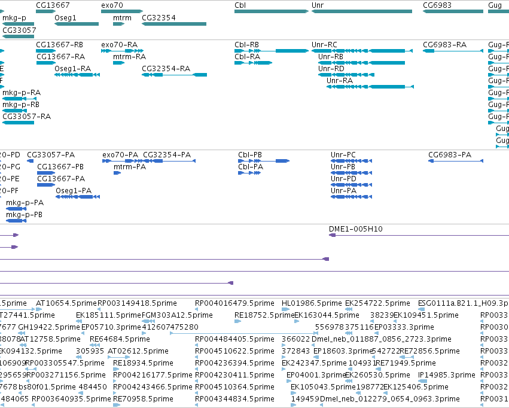
Task: Click the CG33057-PA protein feature
Action: click(30, 161)
